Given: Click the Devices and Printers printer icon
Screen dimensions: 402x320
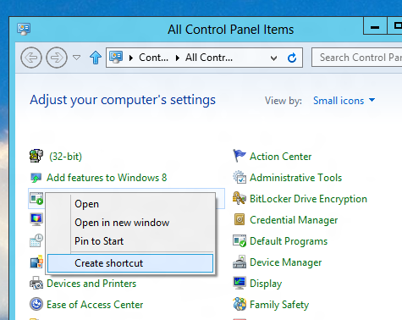Looking at the screenshot, I should (36, 284).
